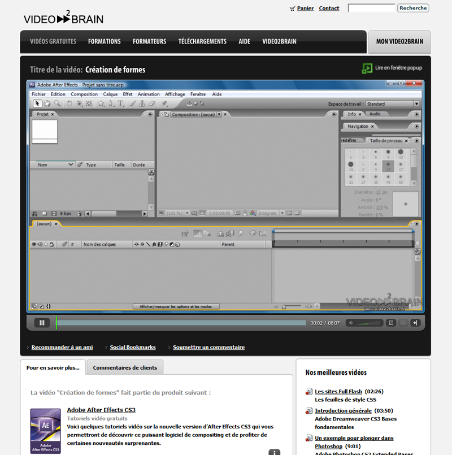
Task: Select the Pan Behind anchor tool
Action: 89,103
